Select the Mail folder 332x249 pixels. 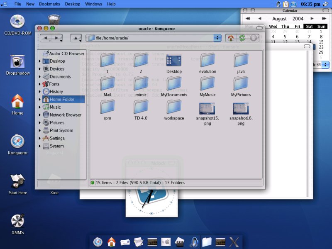coord(107,86)
